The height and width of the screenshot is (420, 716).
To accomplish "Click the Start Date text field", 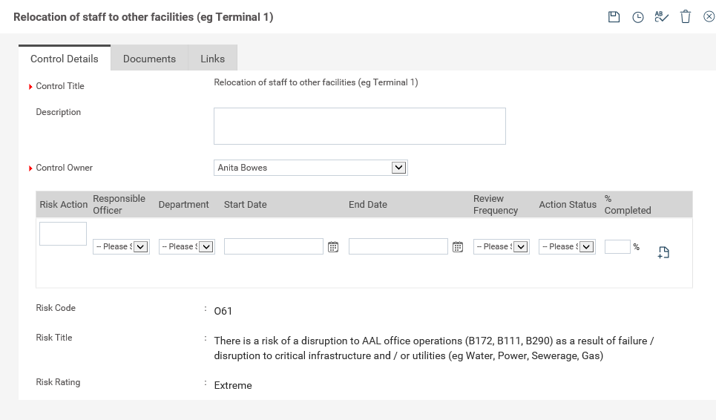I will tap(273, 246).
